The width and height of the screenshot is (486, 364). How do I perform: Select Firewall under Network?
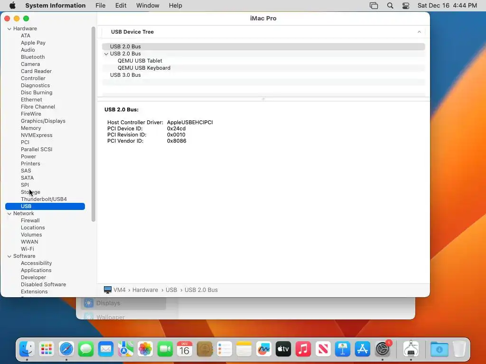click(30, 221)
